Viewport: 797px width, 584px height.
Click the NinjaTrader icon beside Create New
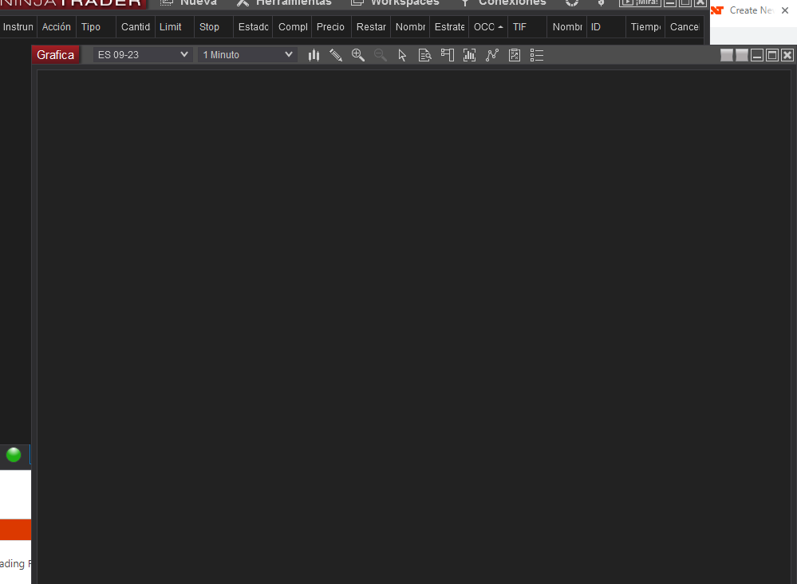click(x=717, y=10)
